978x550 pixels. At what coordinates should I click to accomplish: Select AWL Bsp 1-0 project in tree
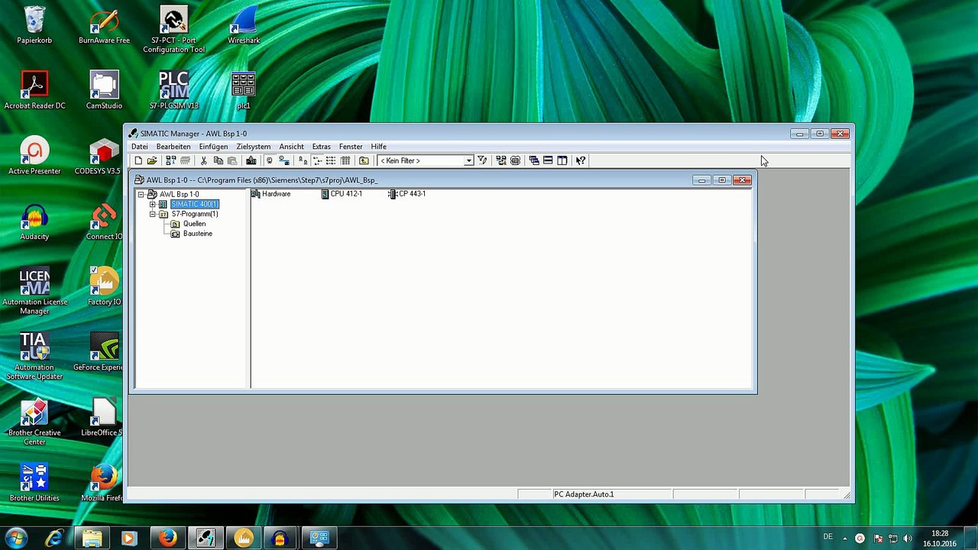click(179, 195)
